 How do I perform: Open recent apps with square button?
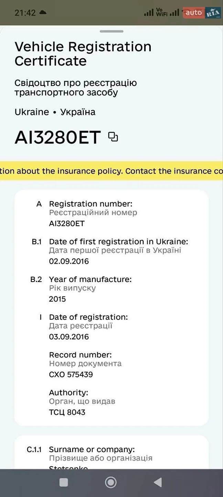tap(64, 482)
